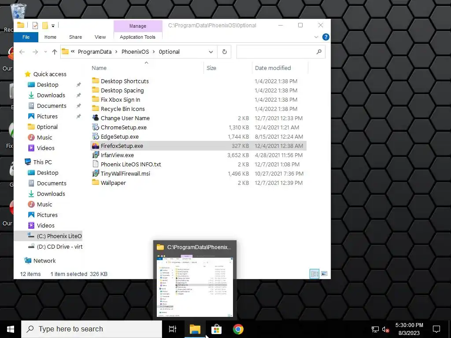This screenshot has width=451, height=338.
Task: Switch to Details view layout
Action: click(314, 274)
